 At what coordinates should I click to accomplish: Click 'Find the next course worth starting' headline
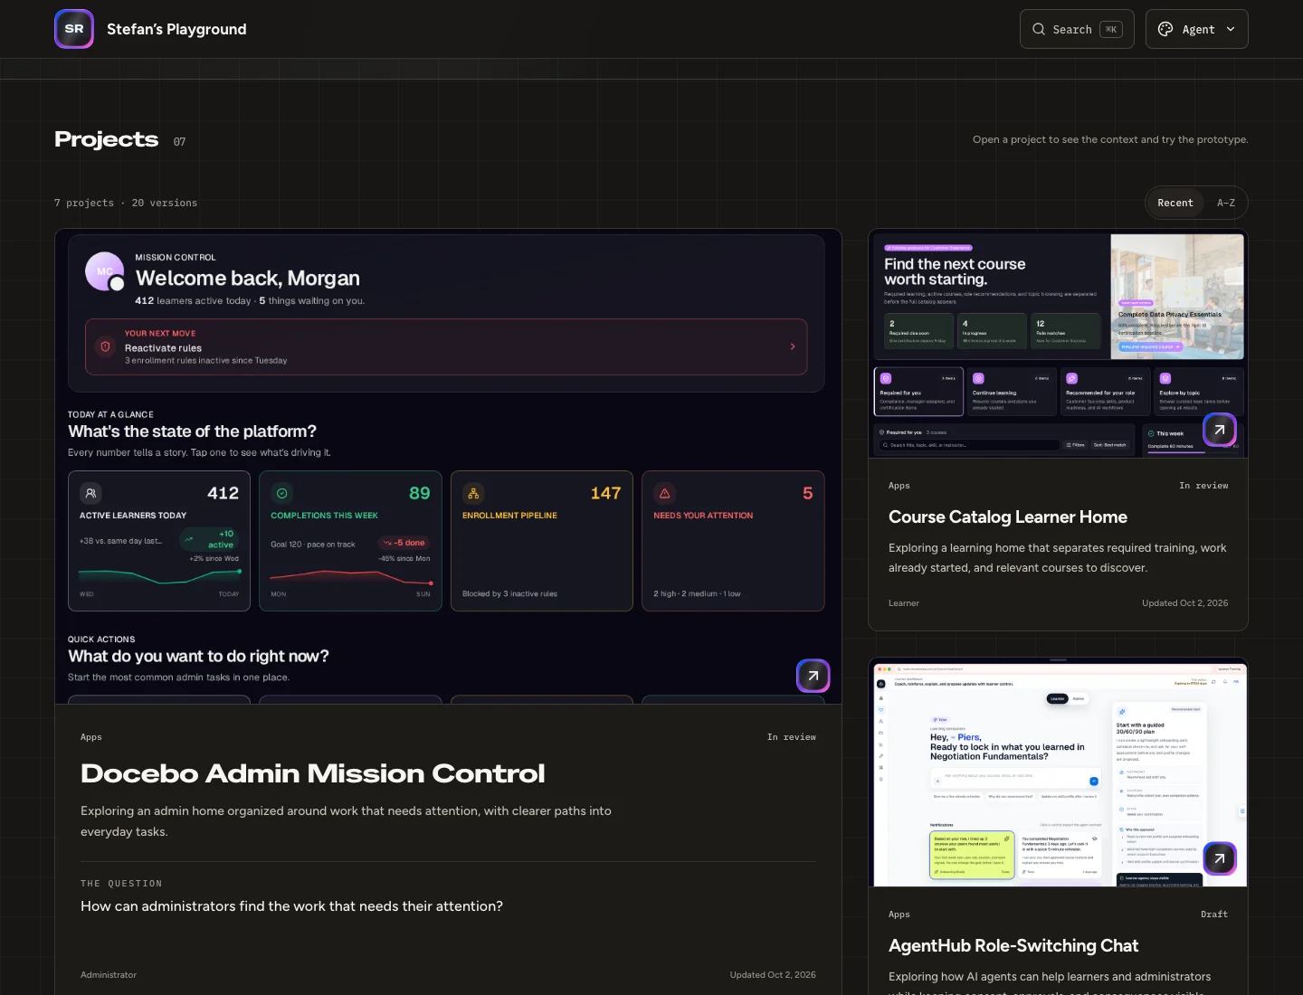pos(955,271)
